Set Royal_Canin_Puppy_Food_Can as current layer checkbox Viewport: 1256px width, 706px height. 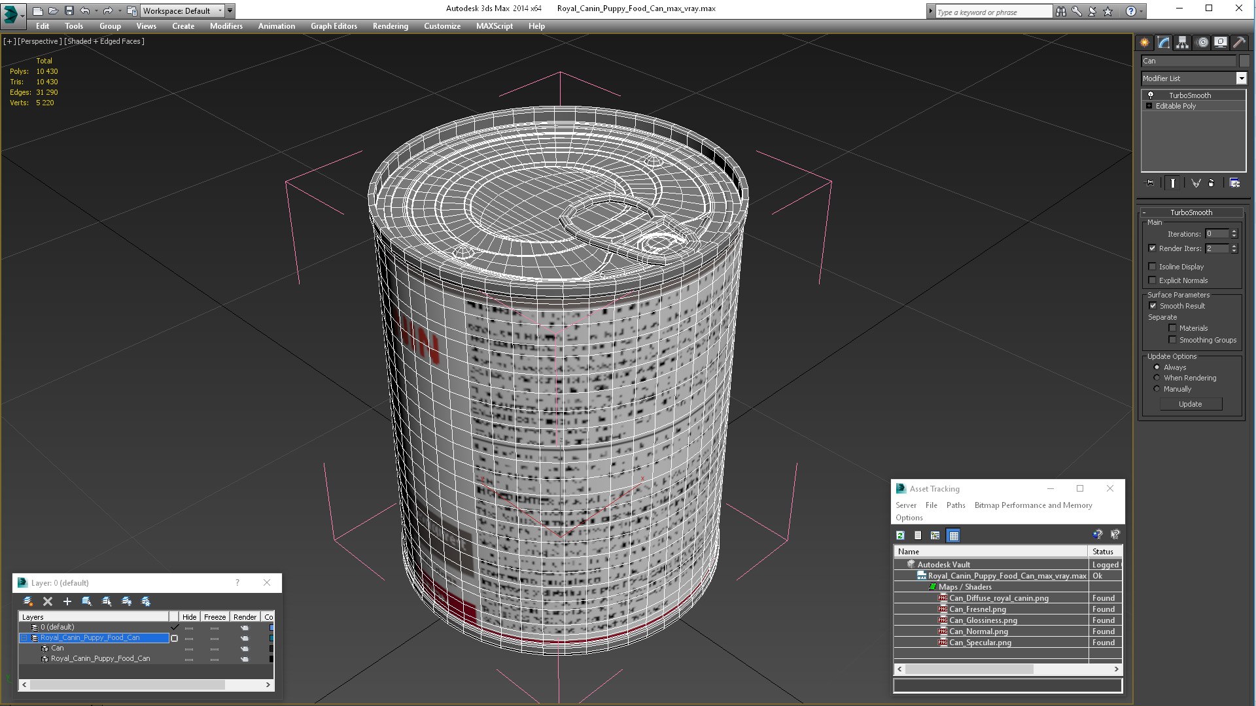coord(174,638)
